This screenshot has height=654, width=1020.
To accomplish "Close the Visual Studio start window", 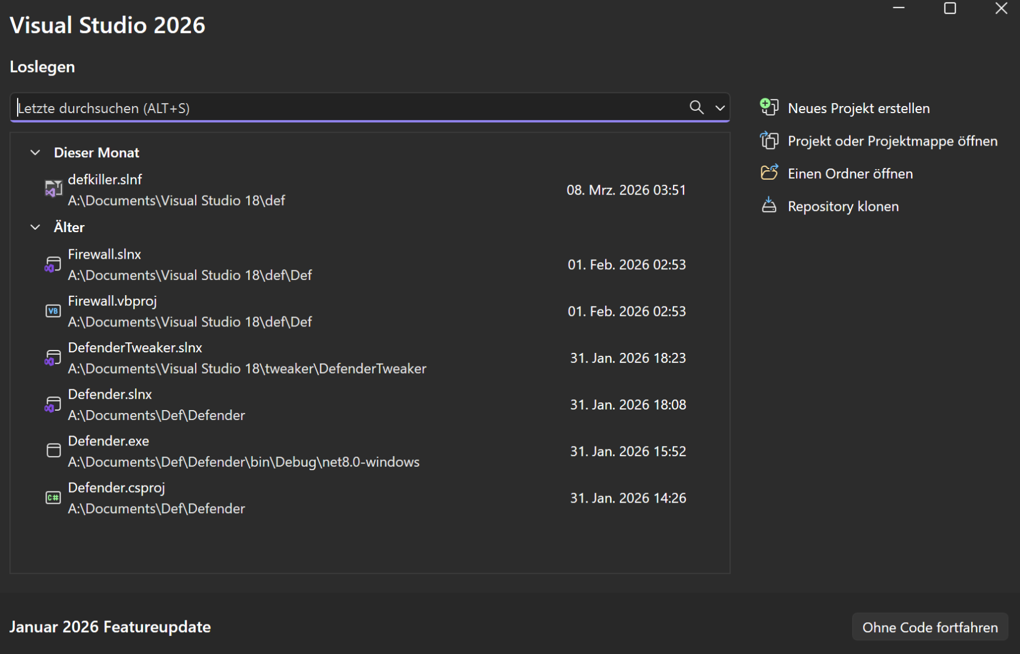I will point(1001,8).
